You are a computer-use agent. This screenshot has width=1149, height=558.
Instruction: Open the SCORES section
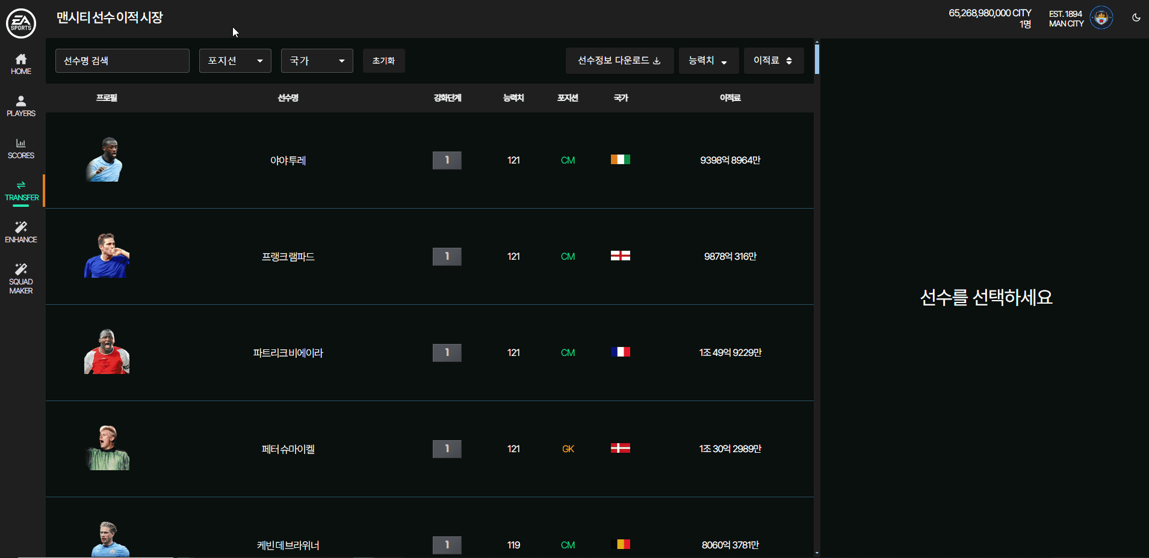pyautogui.click(x=21, y=148)
